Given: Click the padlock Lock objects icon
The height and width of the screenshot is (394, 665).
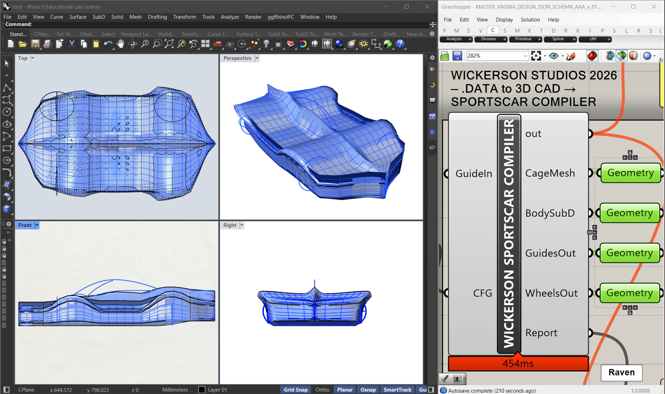Looking at the screenshot, I should (x=278, y=44).
